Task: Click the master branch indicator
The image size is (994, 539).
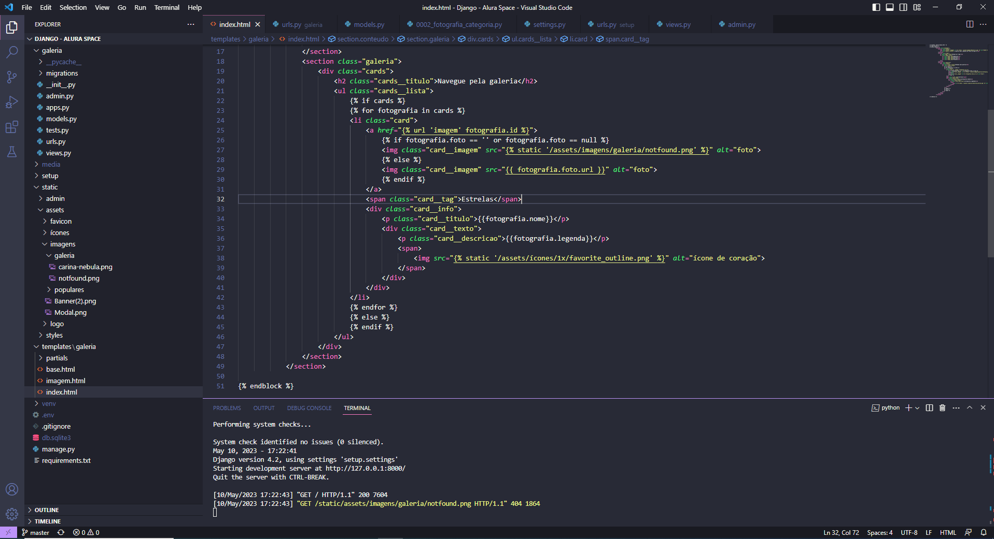Action: click(35, 532)
